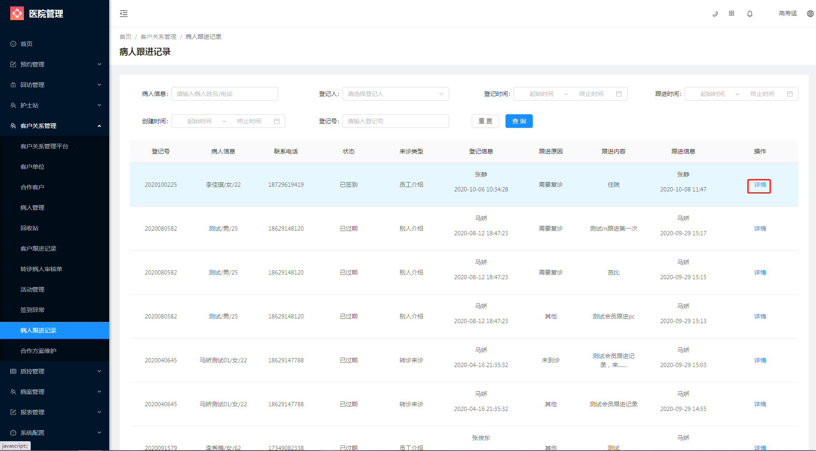The width and height of the screenshot is (816, 451).
Task: Click 测试会员跟进pc content cell
Action: click(x=613, y=316)
